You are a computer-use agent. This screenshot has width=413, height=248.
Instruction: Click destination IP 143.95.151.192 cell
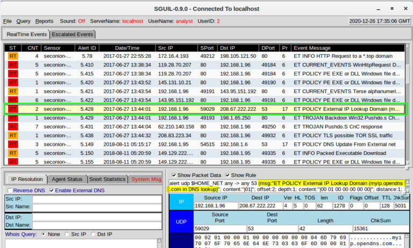point(238,92)
